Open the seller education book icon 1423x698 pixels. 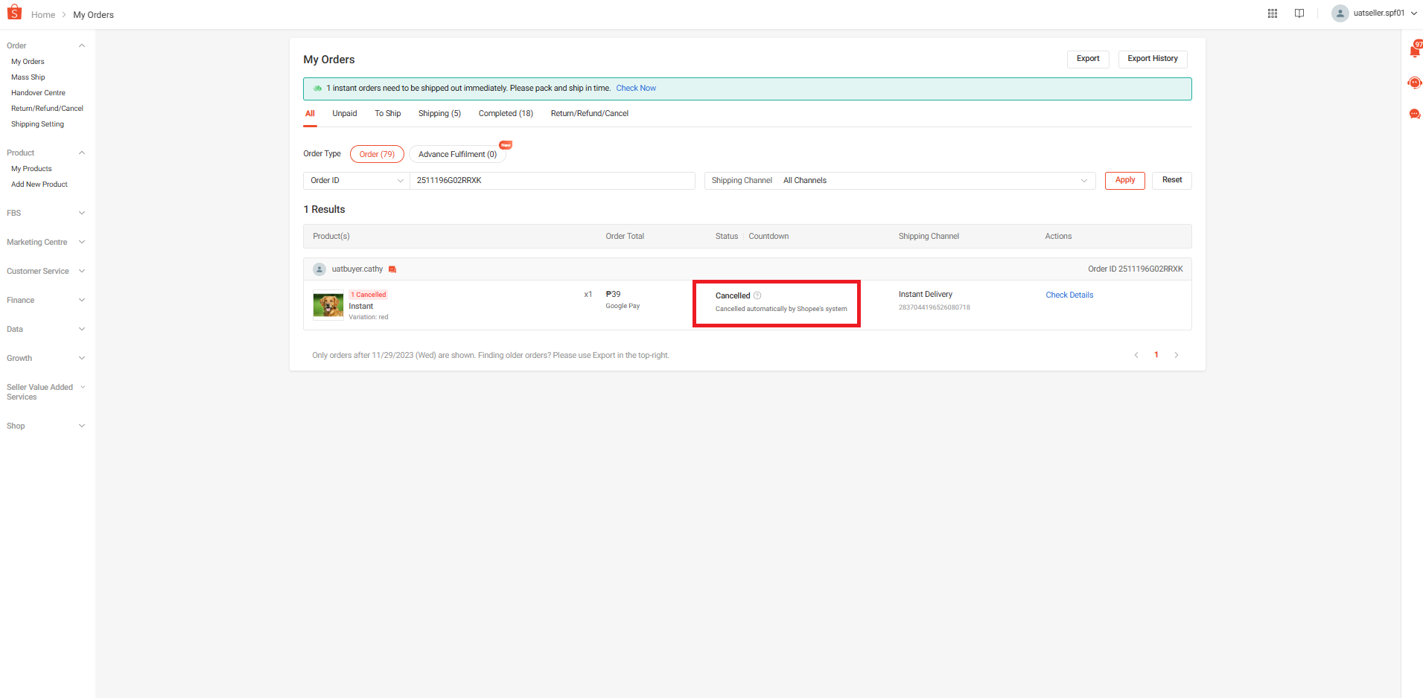[1299, 13]
